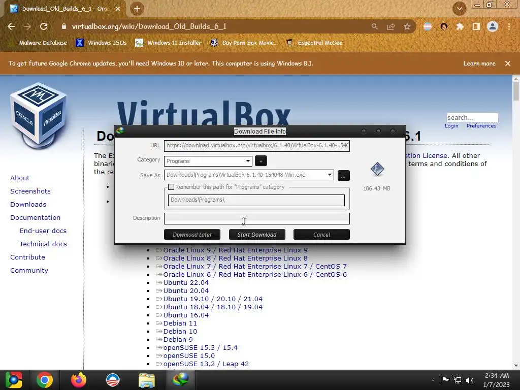
Task: Open End-user docs in the sidebar
Action: click(43, 231)
